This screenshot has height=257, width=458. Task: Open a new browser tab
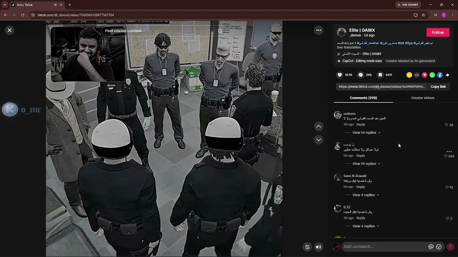69,5
